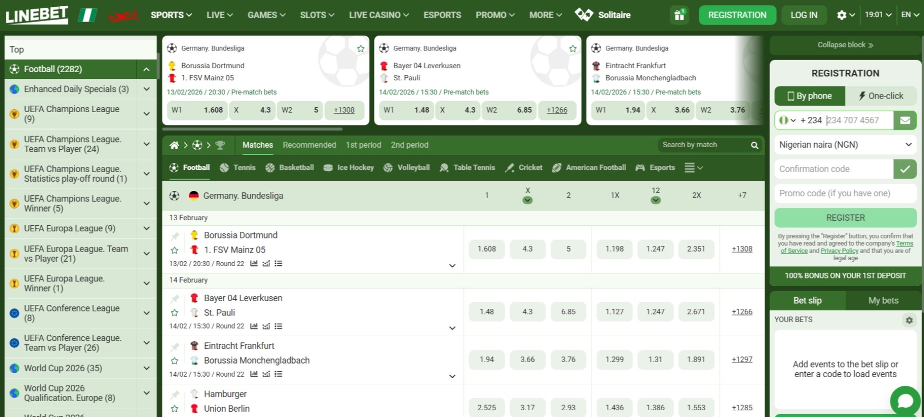This screenshot has width=924, height=417.
Task: Expand Enhanced Daily Specials
Action: coord(146,89)
